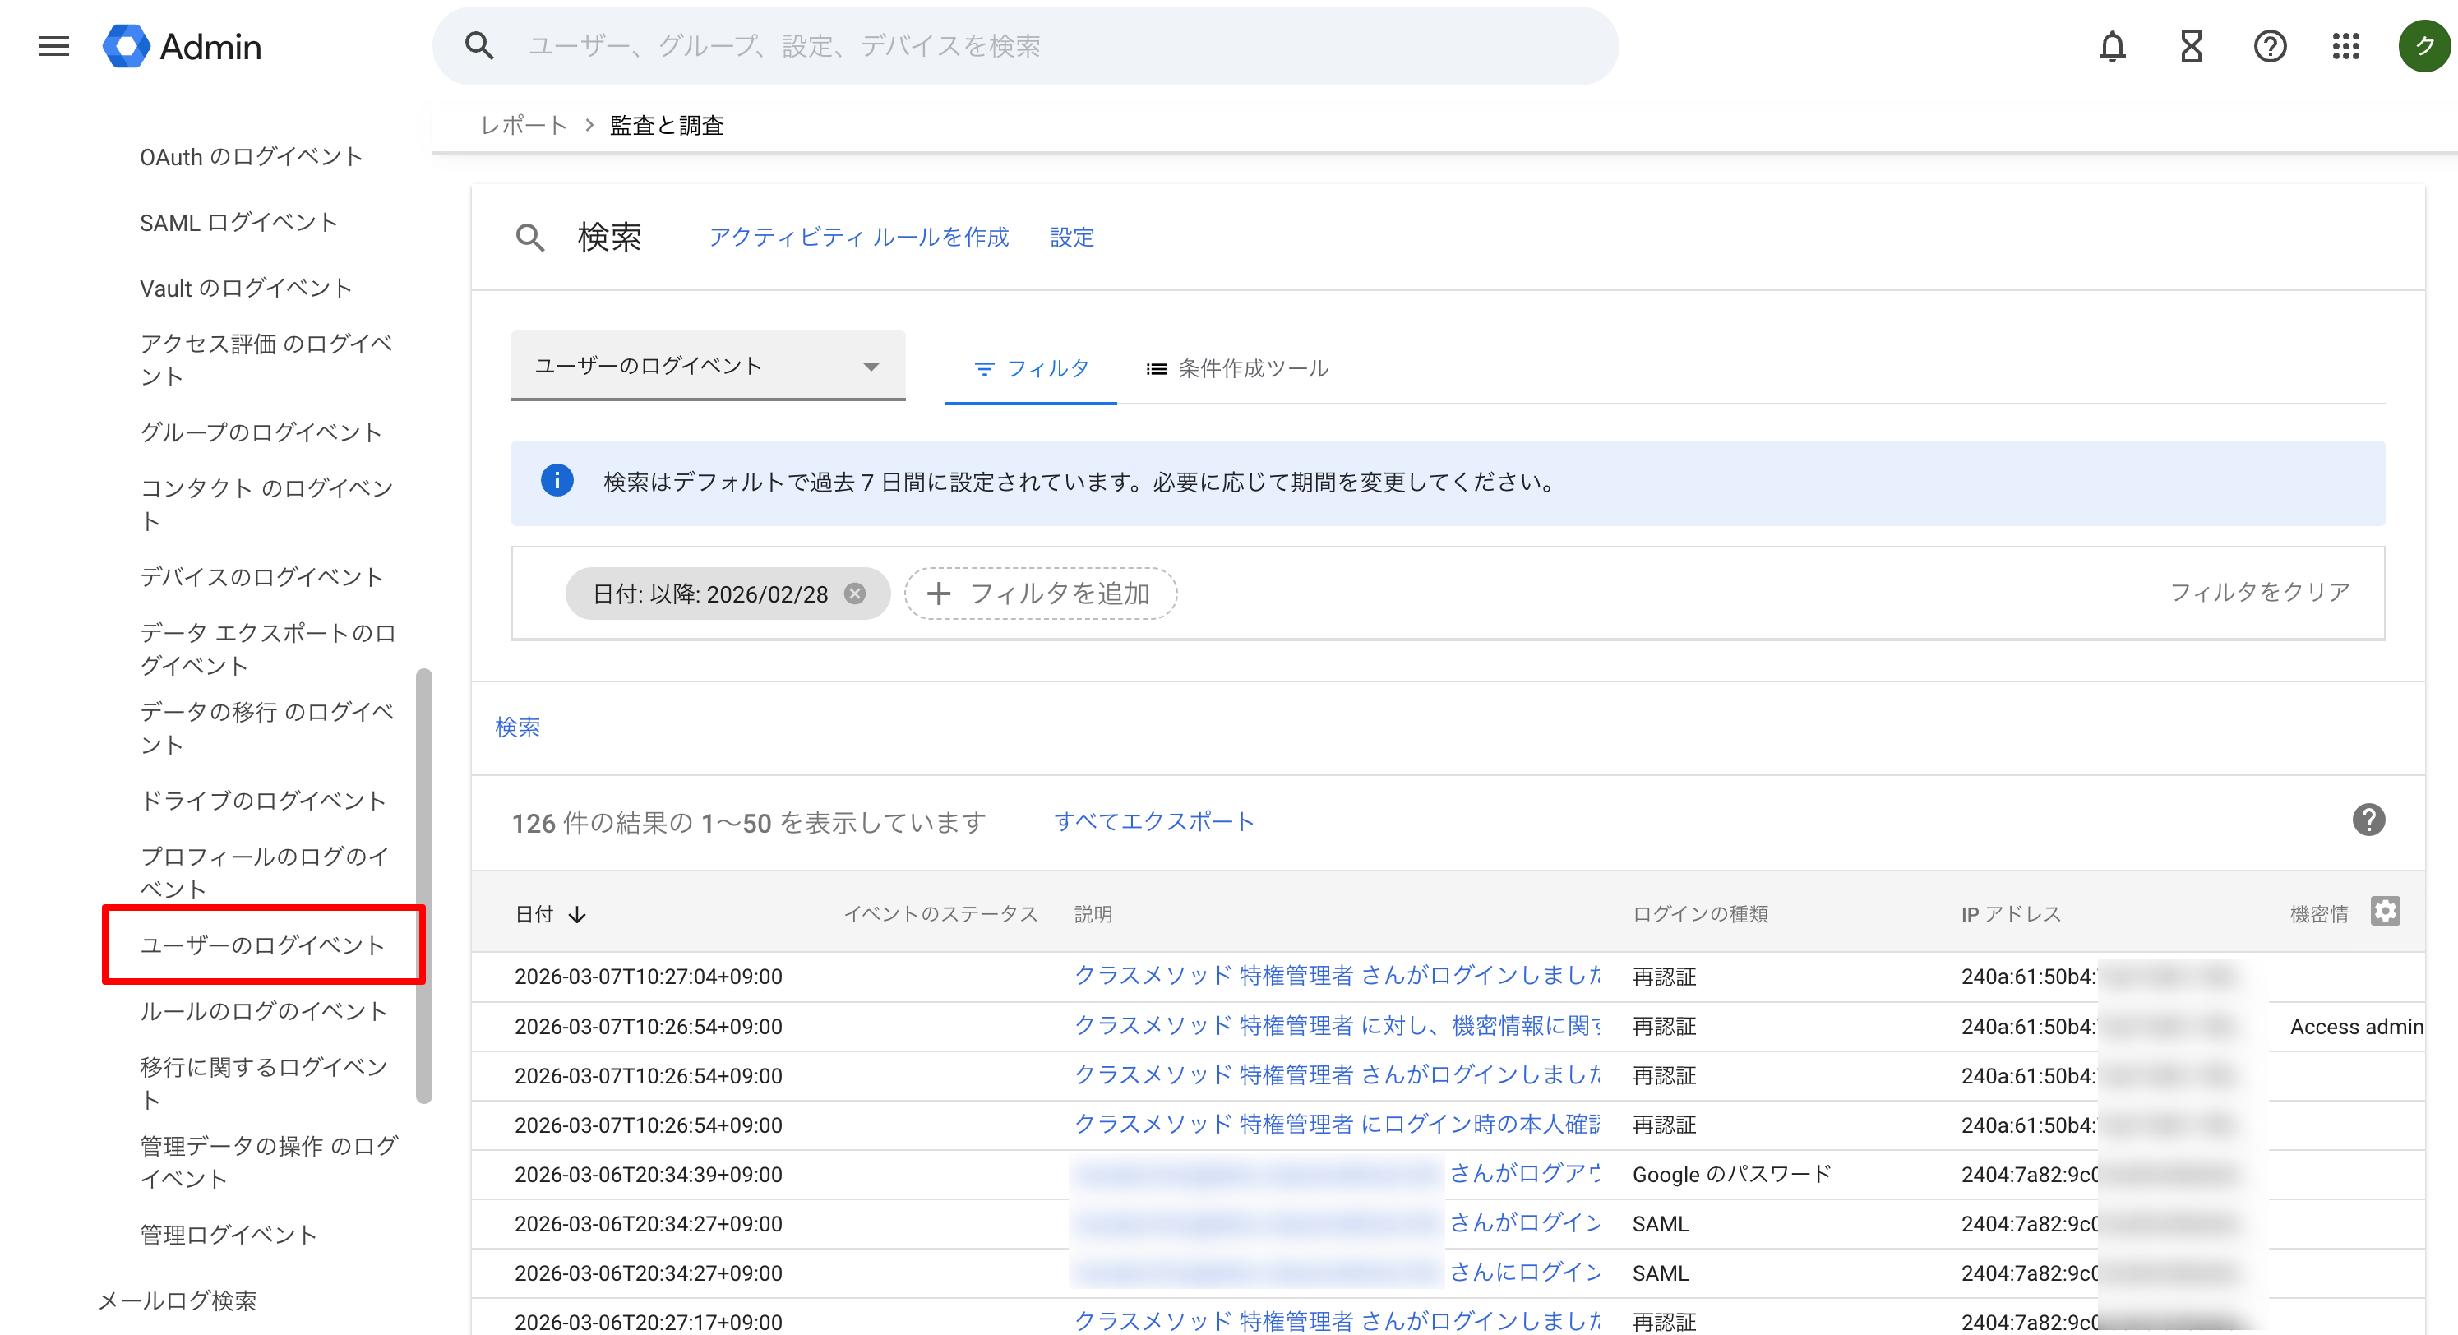
Task: Select the フィルタ tab
Action: click(1032, 369)
